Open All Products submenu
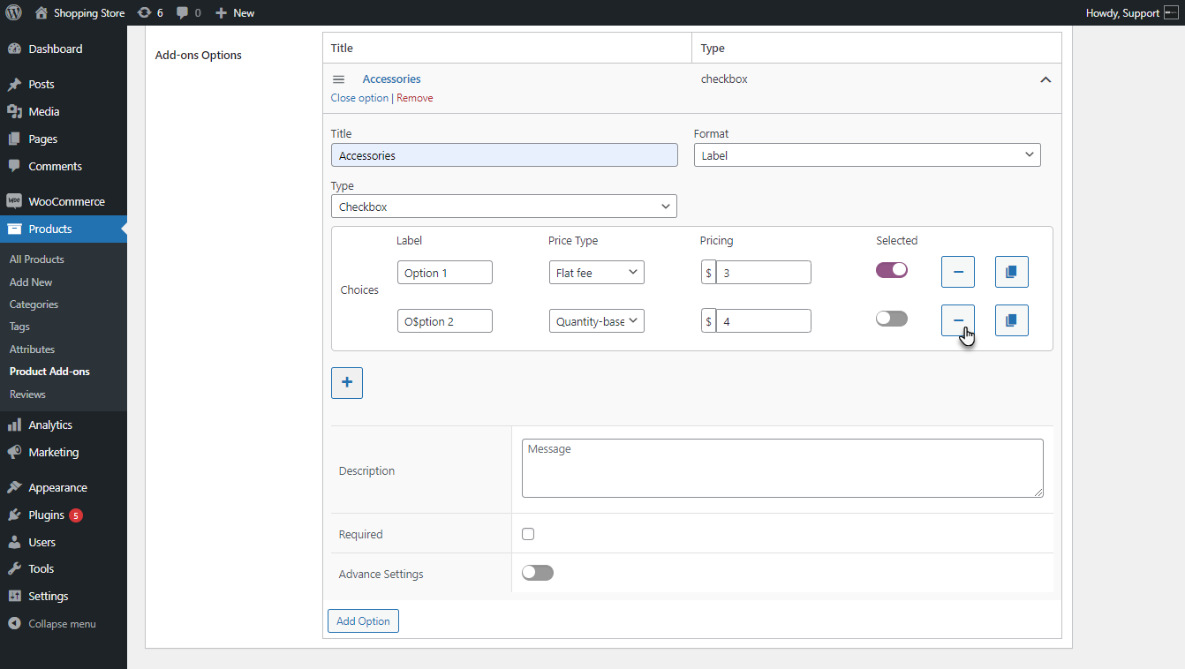This screenshot has width=1185, height=669. (x=37, y=259)
